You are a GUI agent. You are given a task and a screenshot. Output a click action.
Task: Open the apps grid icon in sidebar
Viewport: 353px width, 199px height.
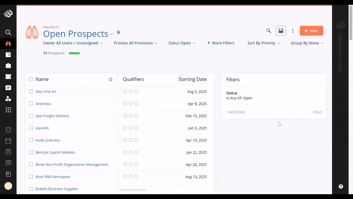(x=8, y=110)
